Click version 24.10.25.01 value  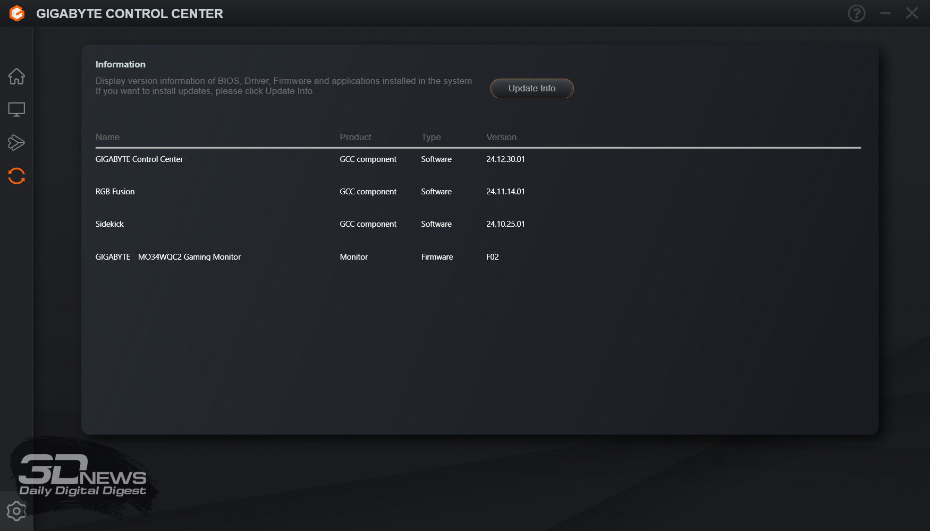pyautogui.click(x=505, y=224)
